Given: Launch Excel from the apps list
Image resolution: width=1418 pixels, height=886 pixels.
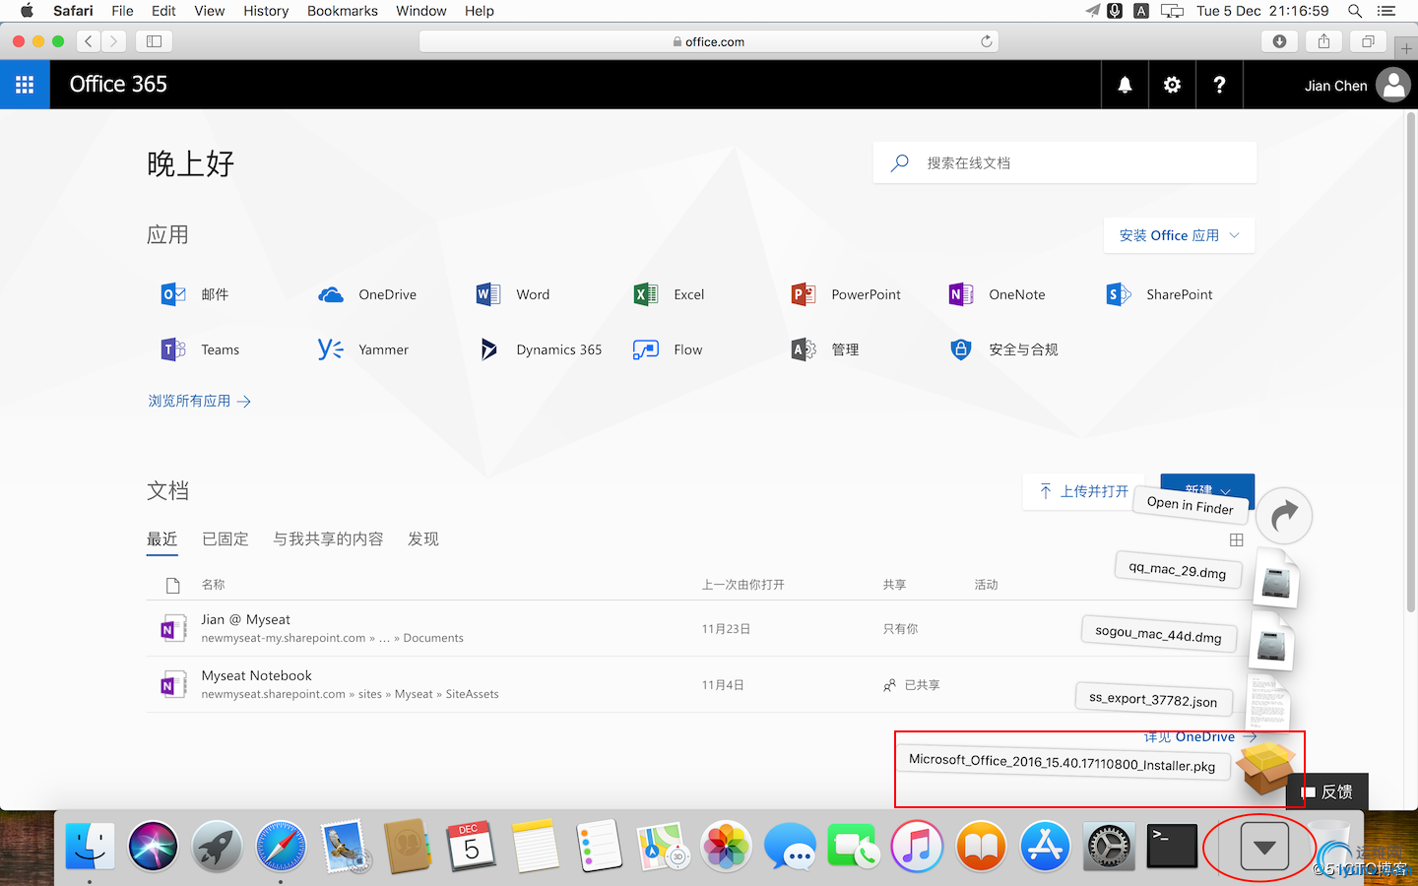Looking at the screenshot, I should tap(669, 294).
